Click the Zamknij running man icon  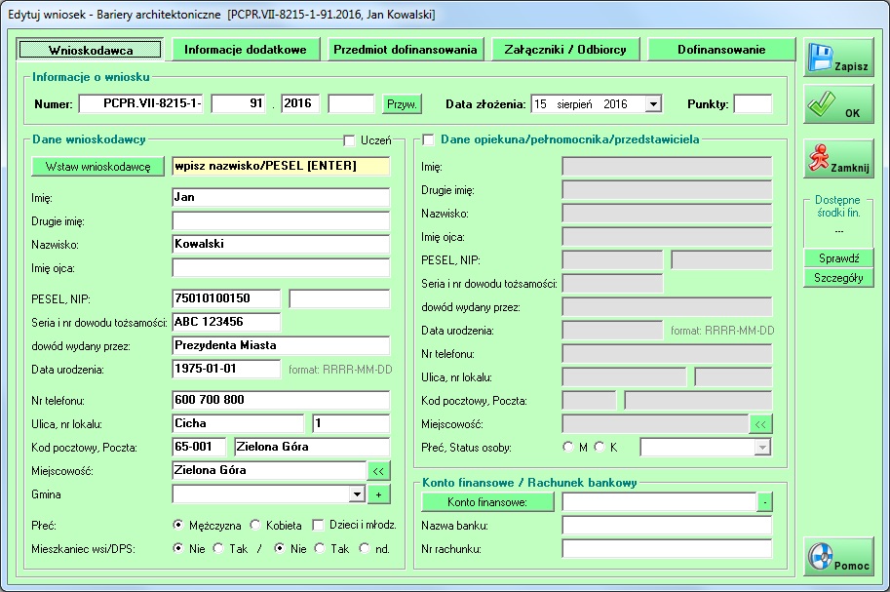[819, 159]
